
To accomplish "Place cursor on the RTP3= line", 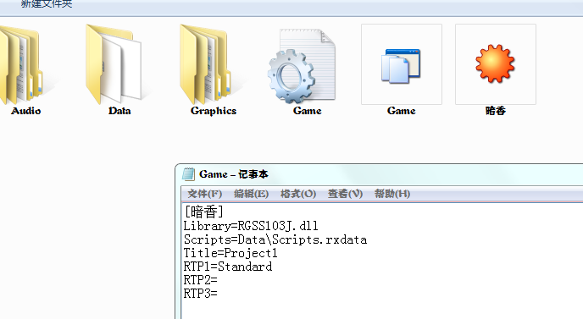I will click(200, 294).
